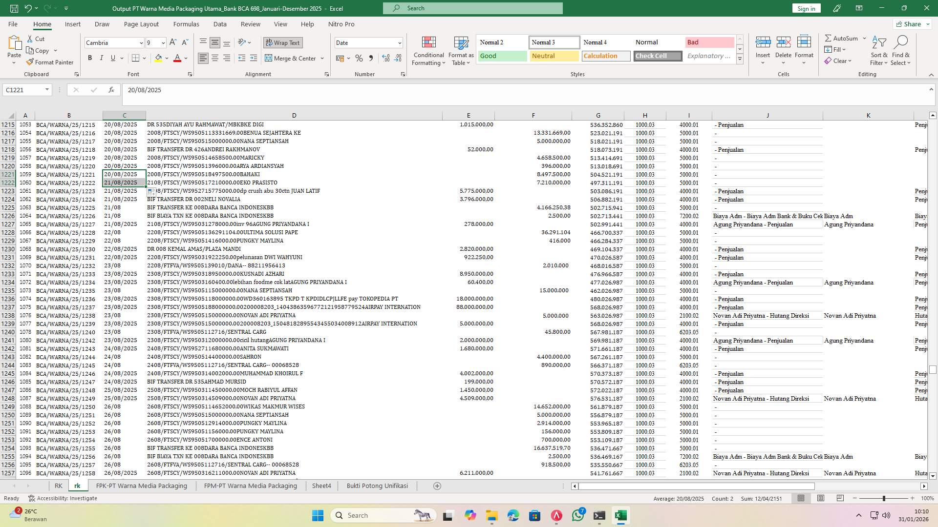Select the Good cell style
Image resolution: width=938 pixels, height=527 pixels.
point(502,56)
